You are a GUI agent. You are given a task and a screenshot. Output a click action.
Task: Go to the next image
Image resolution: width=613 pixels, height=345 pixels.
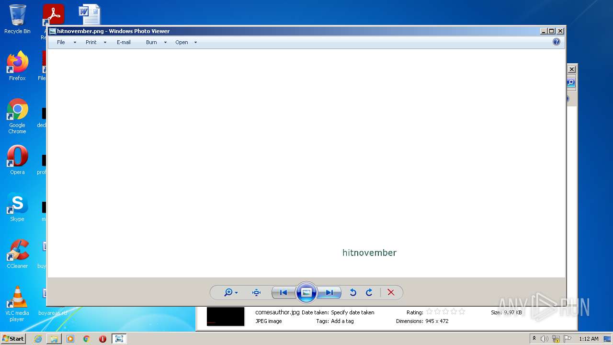(329, 292)
